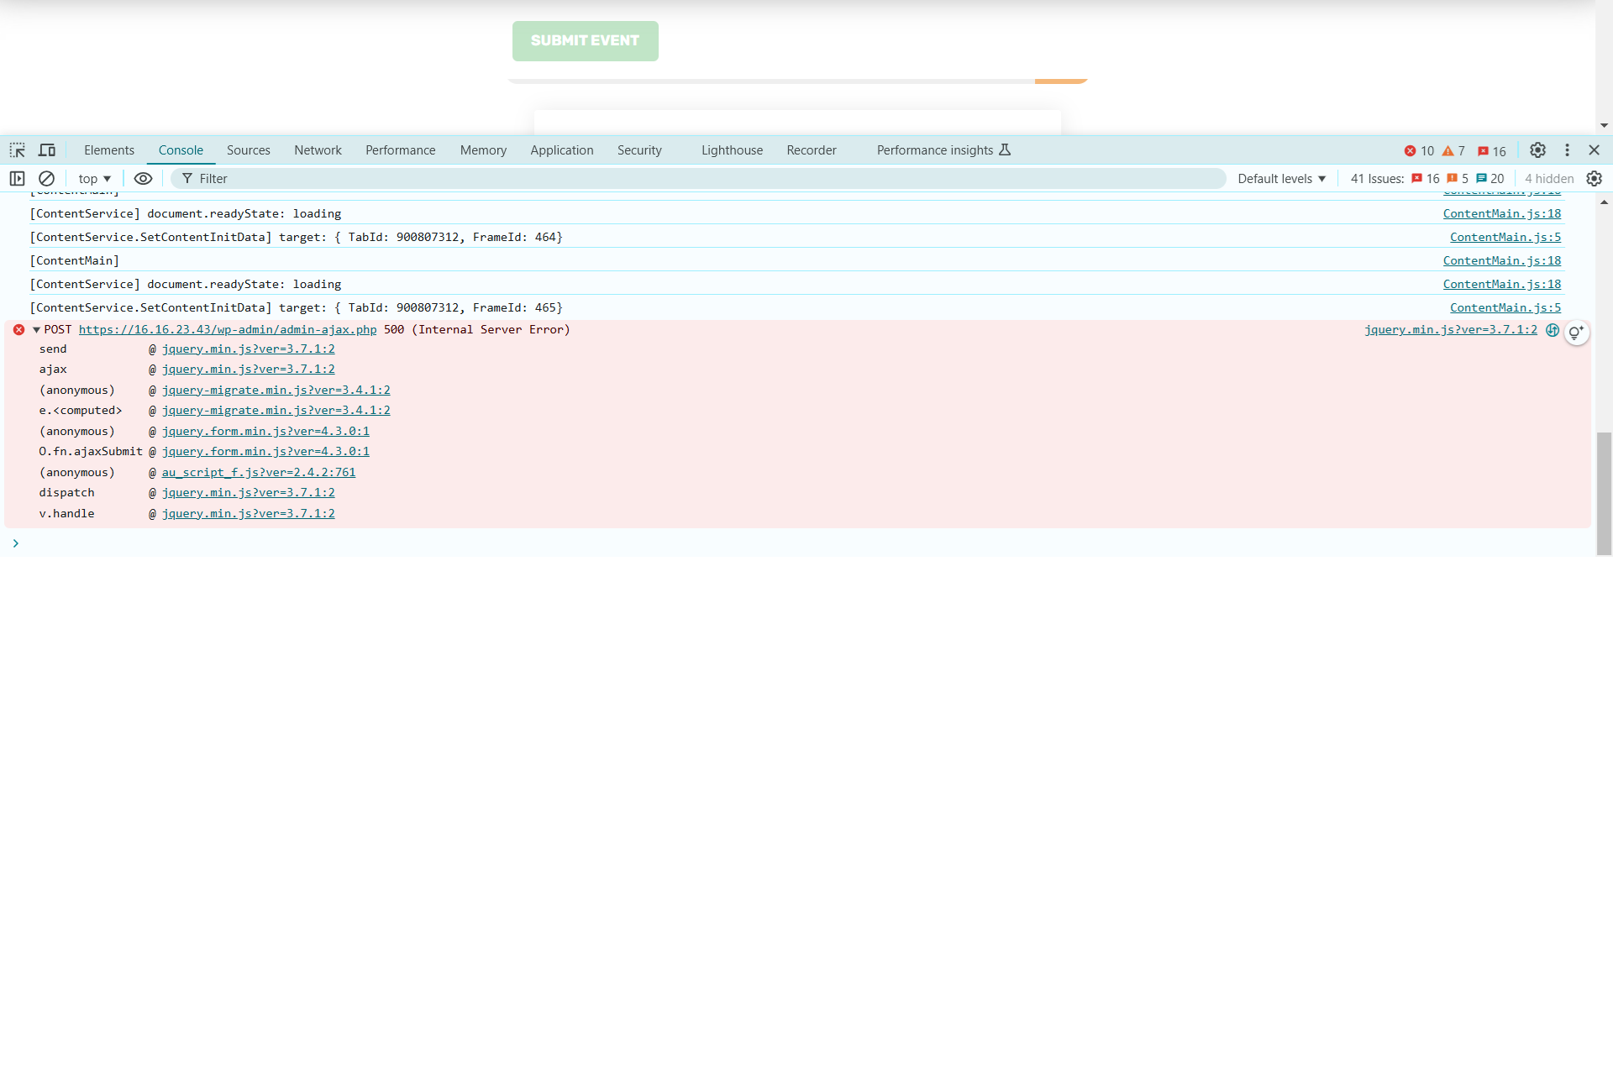1613x1075 pixels.
Task: Click the SUBMIT EVENT button
Action: [x=586, y=41]
